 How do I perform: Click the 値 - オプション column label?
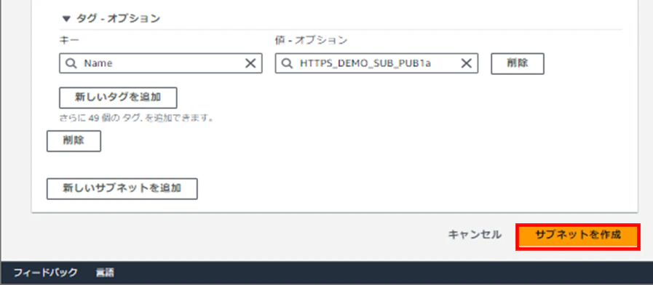pyautogui.click(x=311, y=41)
